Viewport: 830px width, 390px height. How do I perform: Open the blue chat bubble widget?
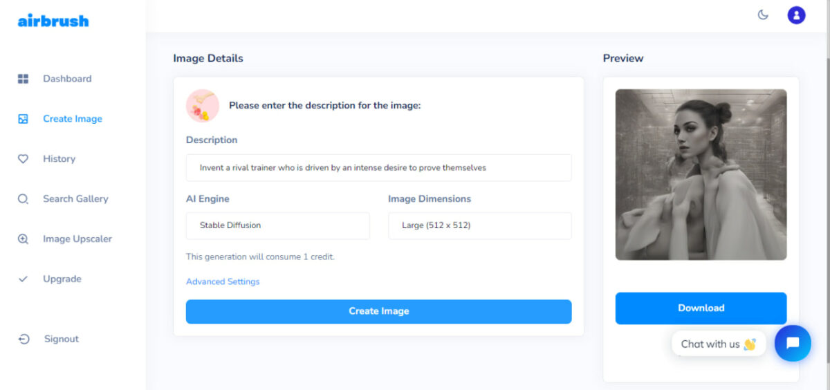[x=793, y=343]
